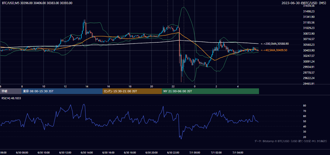
Task: Click the '7/1 02:00' bottom date label
Action: (x=216, y=152)
